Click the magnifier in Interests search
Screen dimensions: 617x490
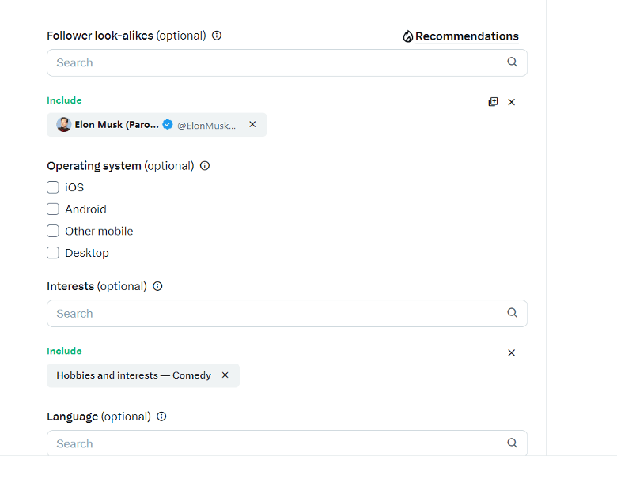coord(512,313)
